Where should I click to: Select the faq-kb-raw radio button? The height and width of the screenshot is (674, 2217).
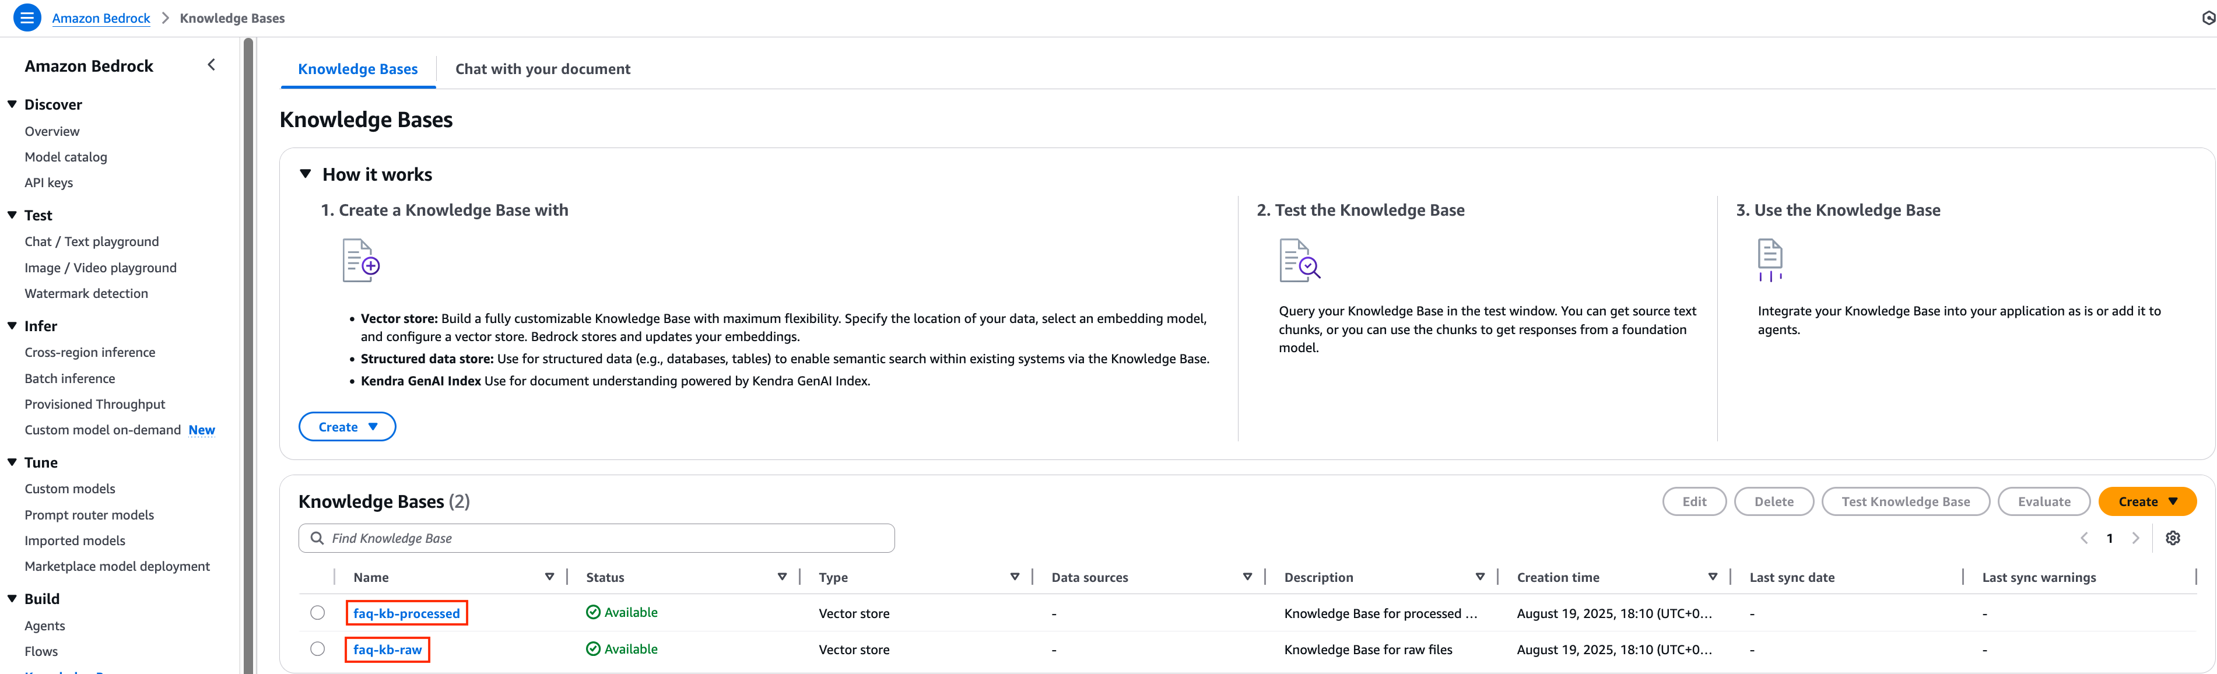pos(318,649)
